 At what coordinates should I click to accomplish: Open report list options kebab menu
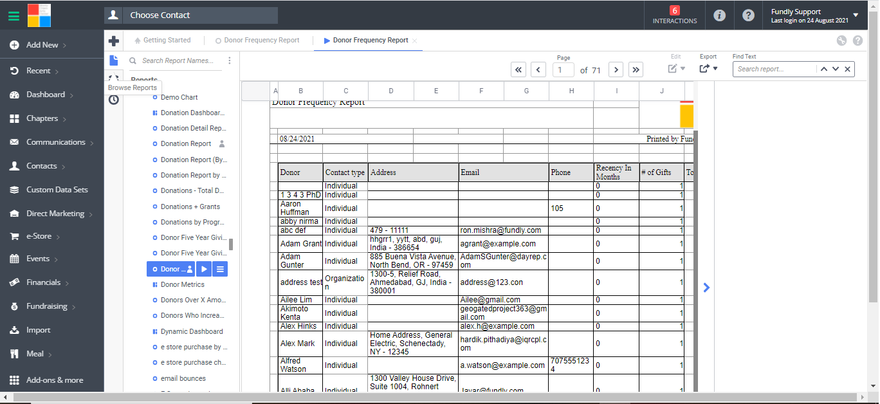(229, 60)
